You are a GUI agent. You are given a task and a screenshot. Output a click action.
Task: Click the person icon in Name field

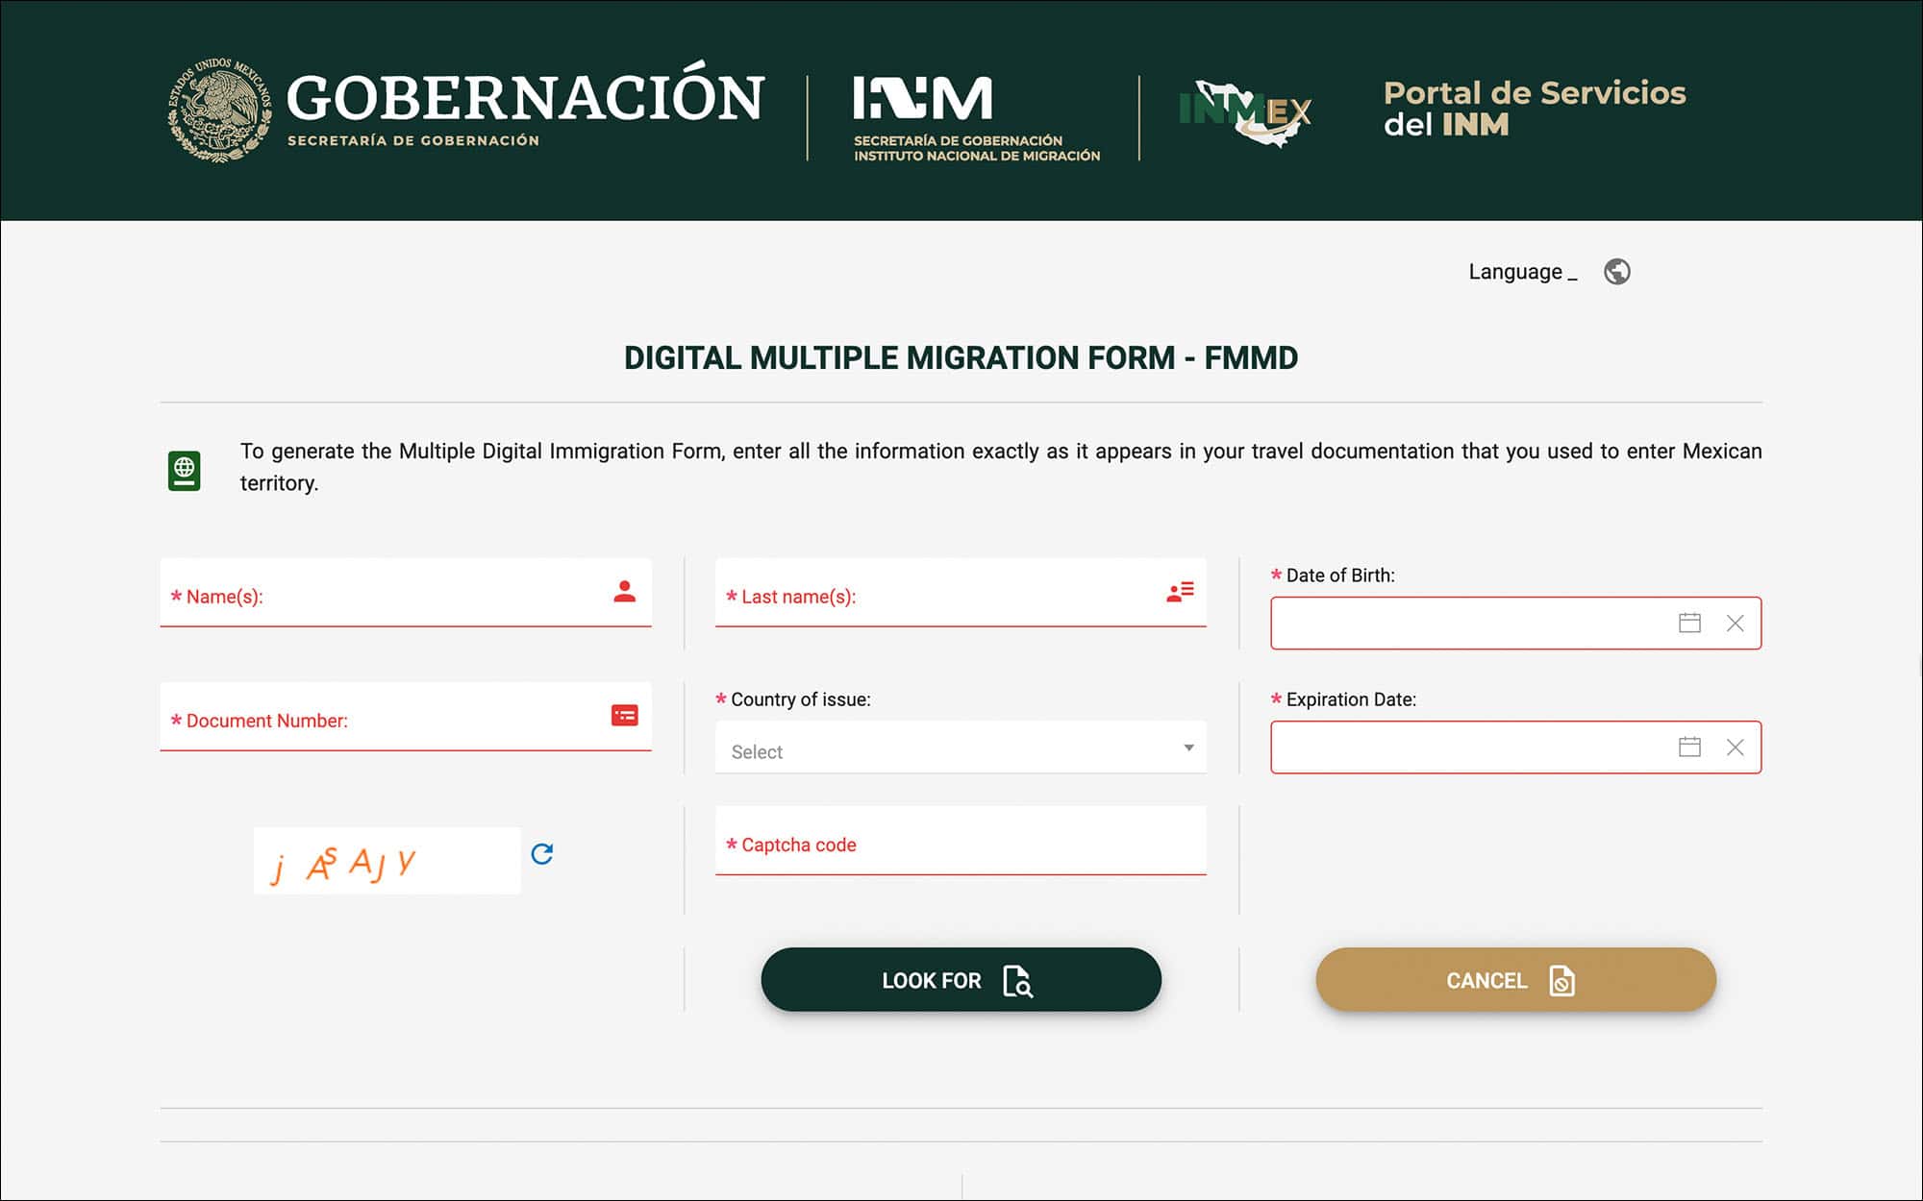point(624,592)
